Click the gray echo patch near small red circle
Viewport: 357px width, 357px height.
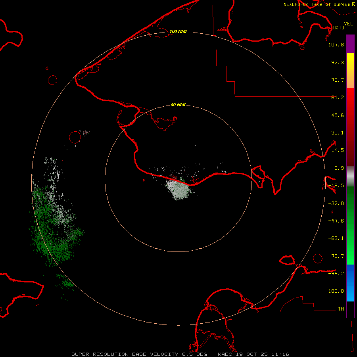86,133
